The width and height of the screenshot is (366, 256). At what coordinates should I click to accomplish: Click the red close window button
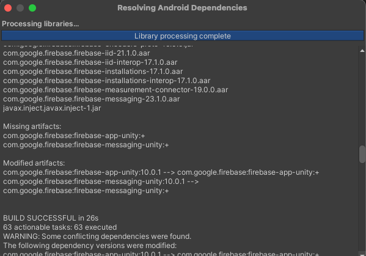click(x=8, y=8)
